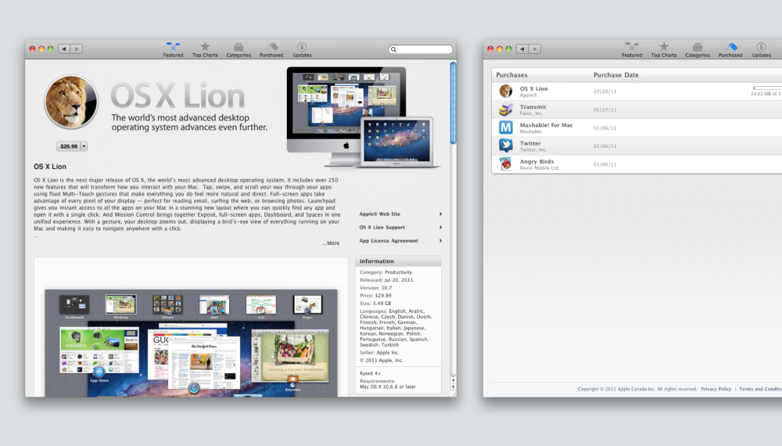Open Categories in left App Store window
Screen dimensions: 782x446
click(239, 50)
